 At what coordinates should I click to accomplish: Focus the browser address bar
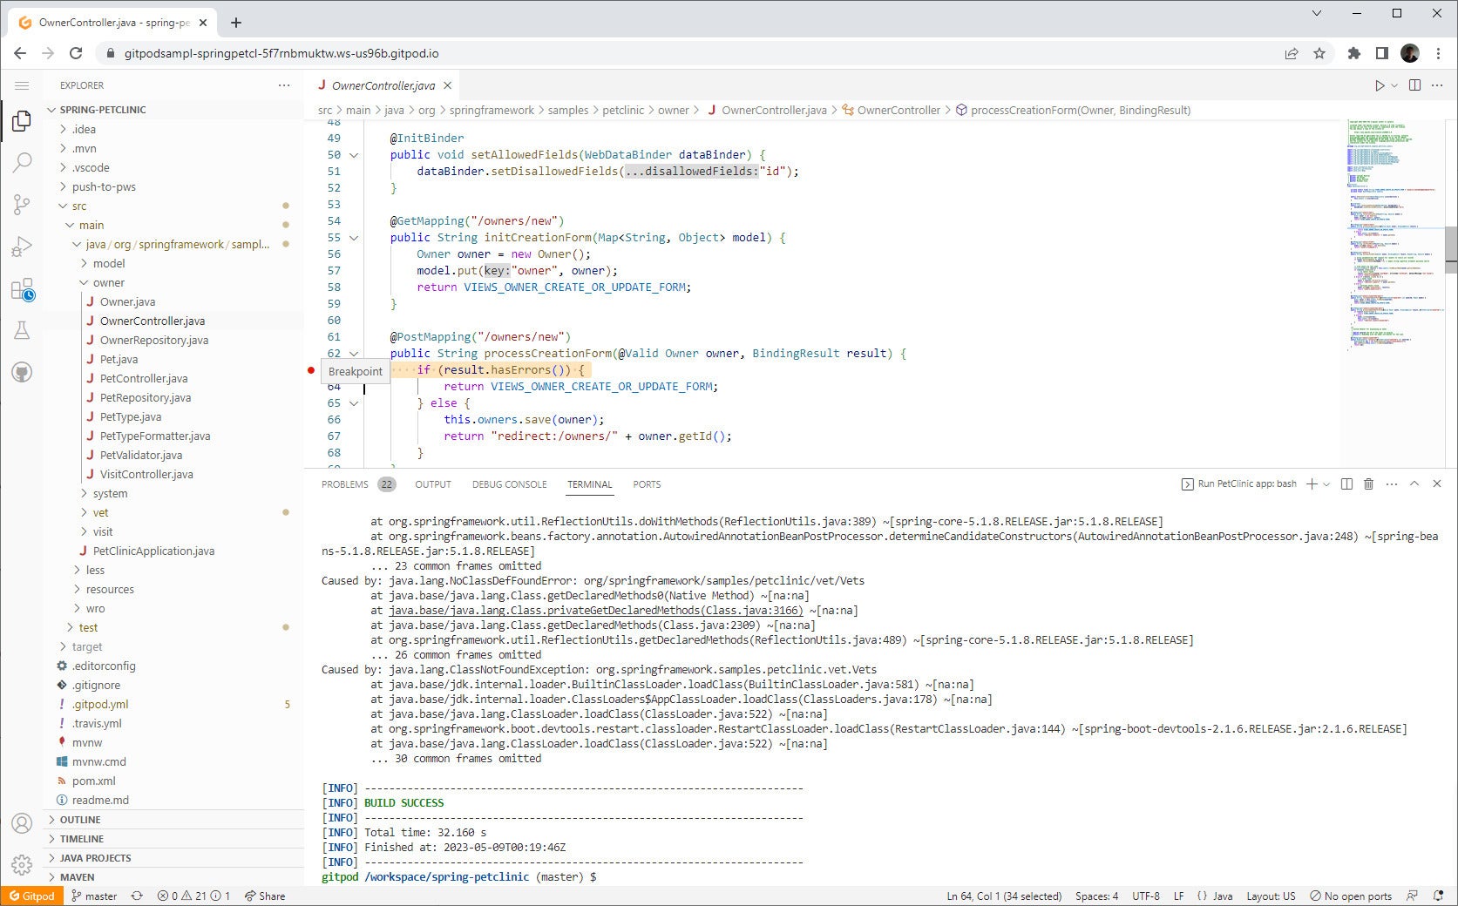[688, 53]
